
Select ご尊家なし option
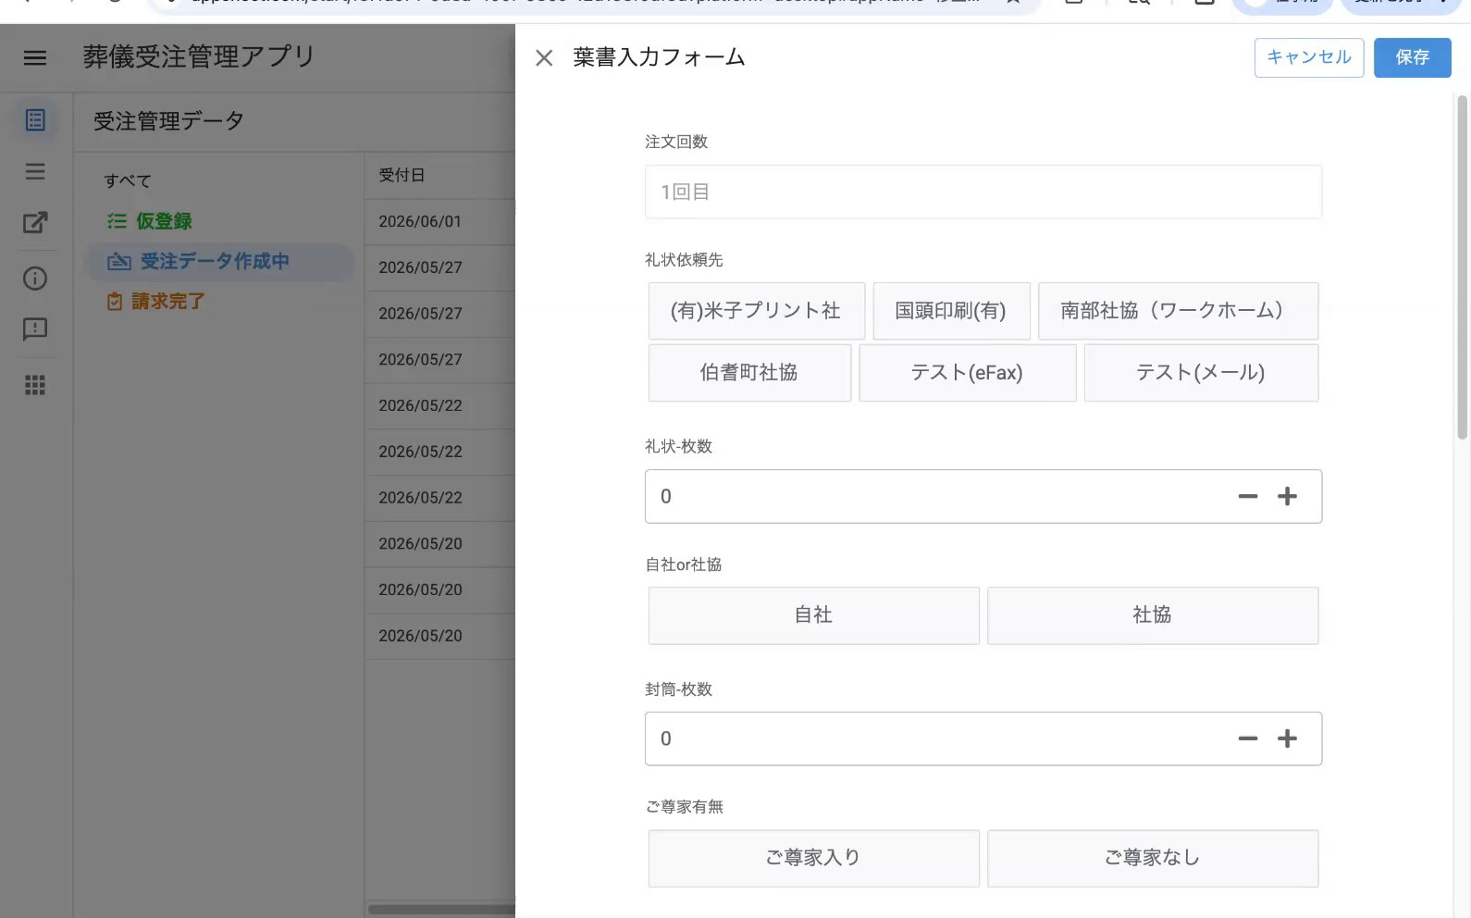pyautogui.click(x=1152, y=858)
